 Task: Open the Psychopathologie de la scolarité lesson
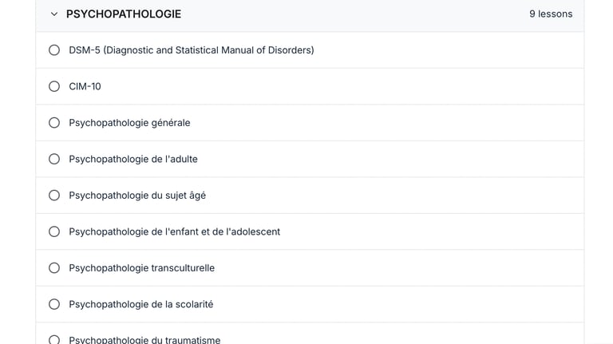(140, 304)
